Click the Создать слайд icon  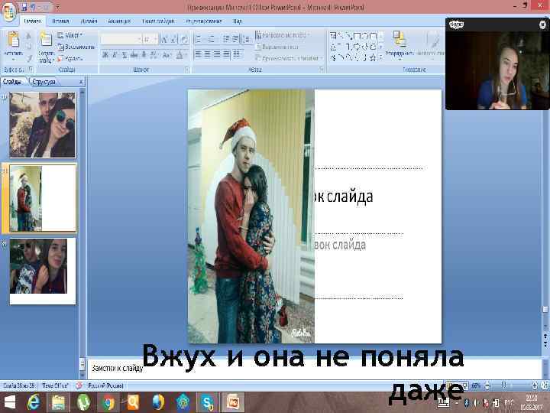[x=46, y=40]
